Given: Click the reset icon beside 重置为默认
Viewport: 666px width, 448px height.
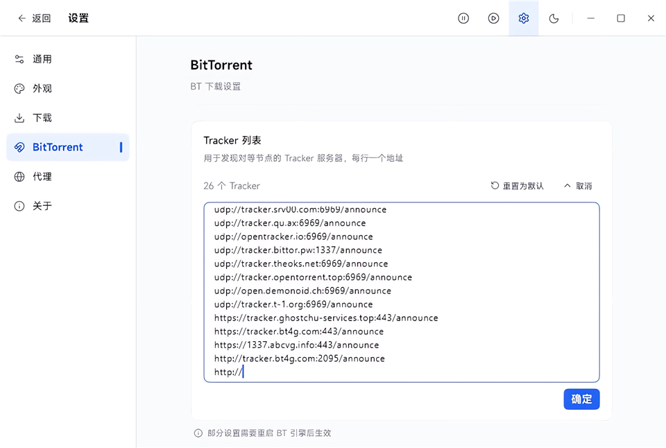Looking at the screenshot, I should (494, 185).
